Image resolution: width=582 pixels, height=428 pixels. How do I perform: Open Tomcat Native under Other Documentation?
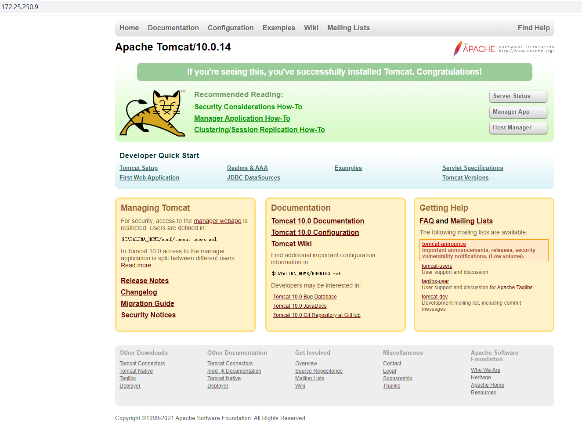(x=224, y=378)
